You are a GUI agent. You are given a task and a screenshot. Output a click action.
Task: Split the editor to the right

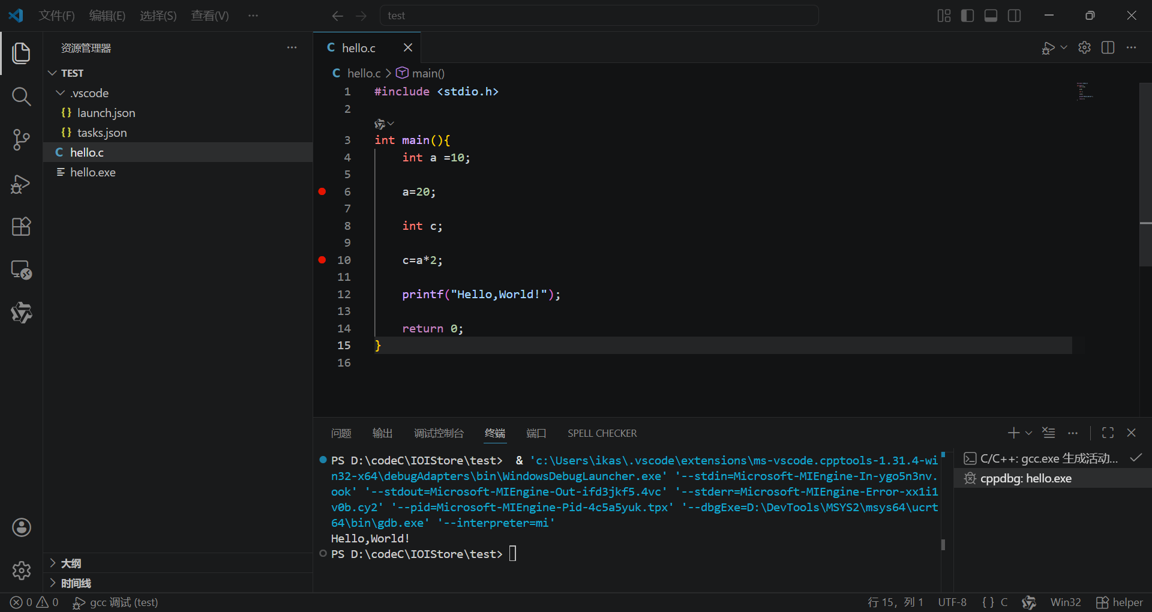point(1108,47)
